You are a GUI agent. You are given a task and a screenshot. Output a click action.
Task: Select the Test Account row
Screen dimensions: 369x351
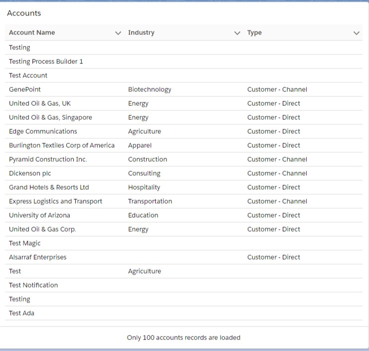click(184, 75)
